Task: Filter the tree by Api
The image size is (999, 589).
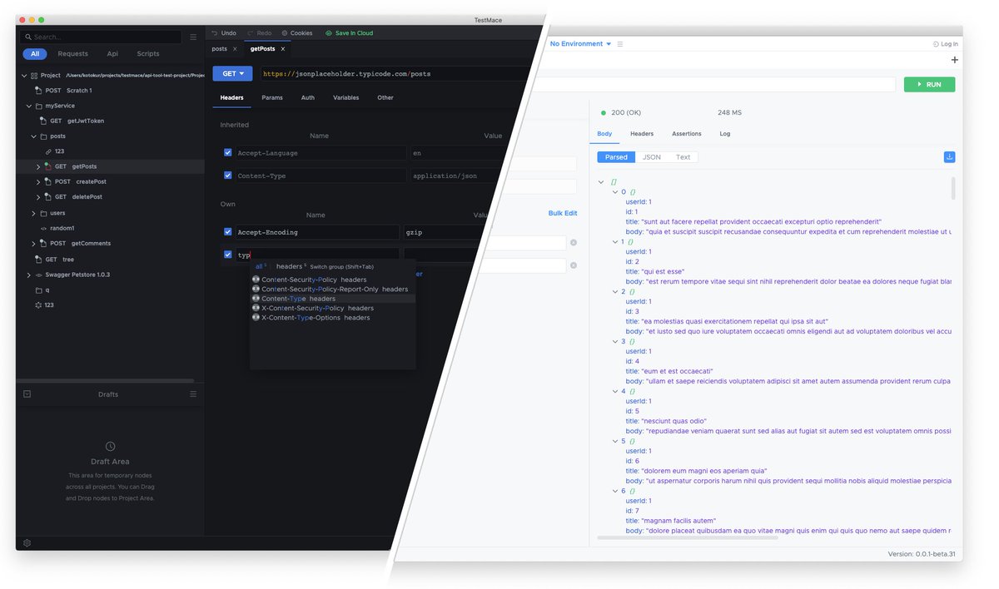Action: [x=112, y=53]
